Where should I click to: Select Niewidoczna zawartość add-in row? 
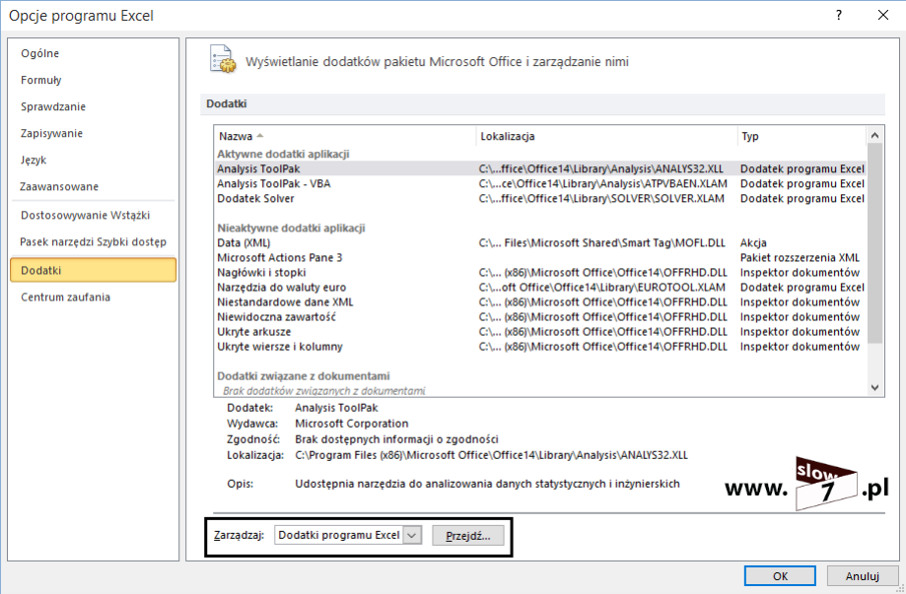coord(539,317)
